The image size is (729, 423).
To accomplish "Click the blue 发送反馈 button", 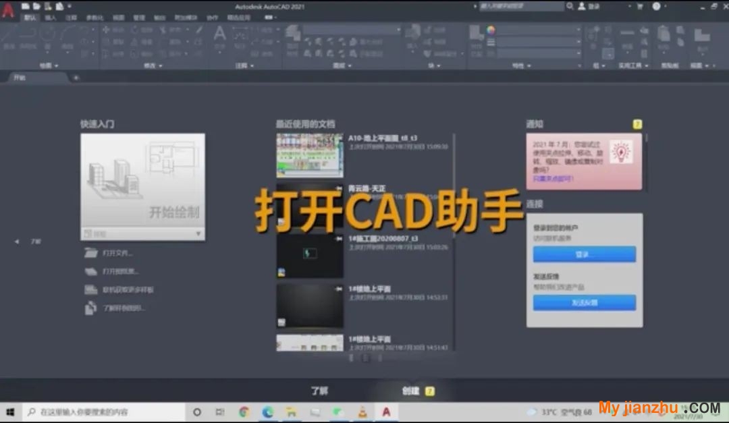I will point(585,303).
